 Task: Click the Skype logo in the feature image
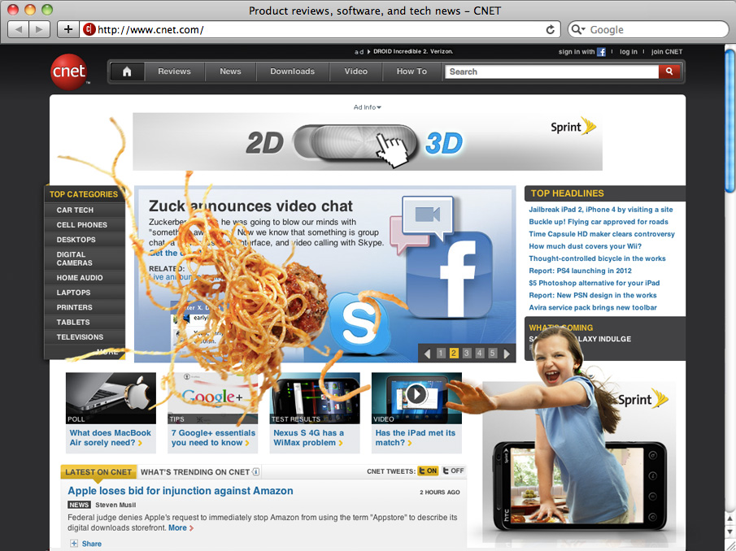(x=359, y=323)
